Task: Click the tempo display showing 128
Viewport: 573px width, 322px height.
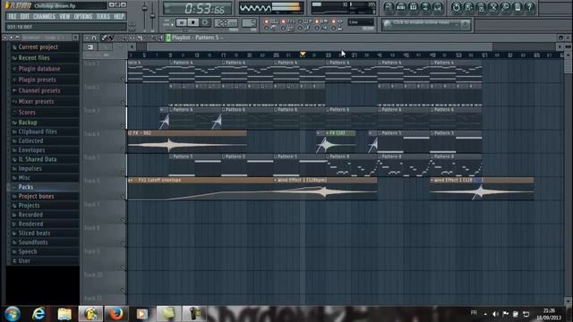Action: click(226, 22)
